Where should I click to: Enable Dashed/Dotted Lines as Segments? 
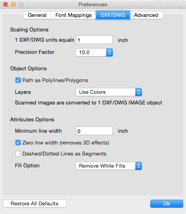coord(18,154)
